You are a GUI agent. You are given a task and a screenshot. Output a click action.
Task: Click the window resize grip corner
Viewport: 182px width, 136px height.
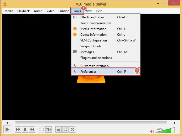click(178, 132)
